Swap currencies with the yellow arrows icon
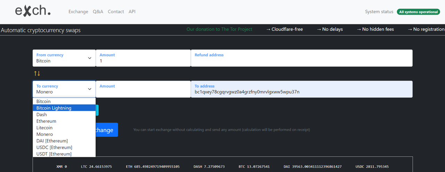Screen dimensions: 445x172 (37, 73)
